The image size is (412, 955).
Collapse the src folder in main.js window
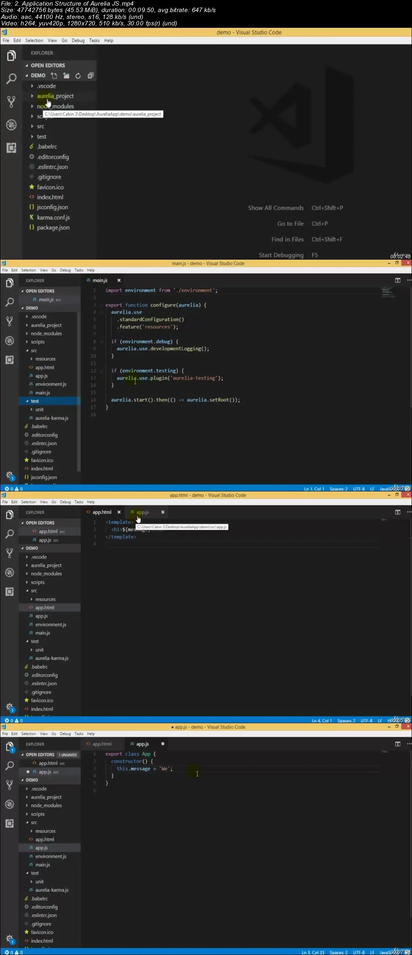point(34,350)
